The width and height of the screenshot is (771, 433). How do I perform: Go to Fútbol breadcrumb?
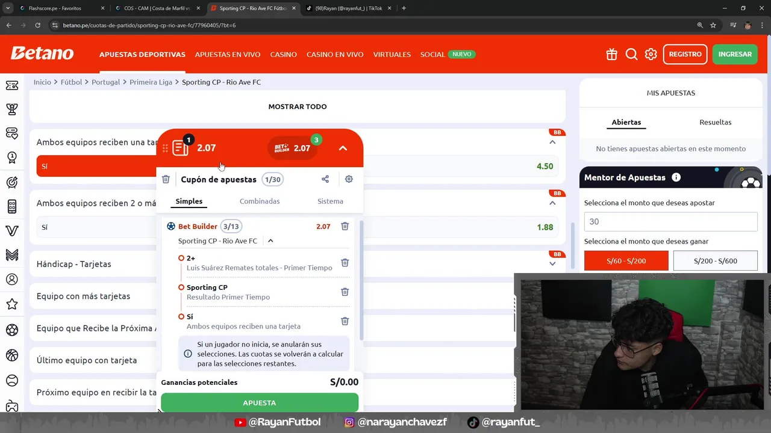71,82
